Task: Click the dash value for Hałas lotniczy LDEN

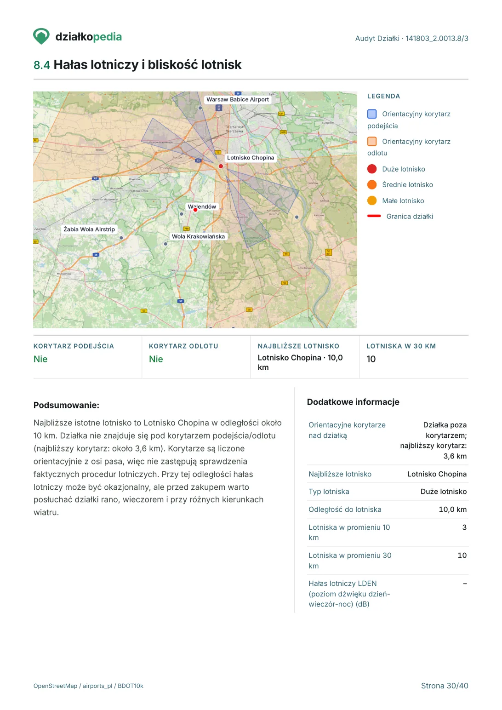Action: 465,584
